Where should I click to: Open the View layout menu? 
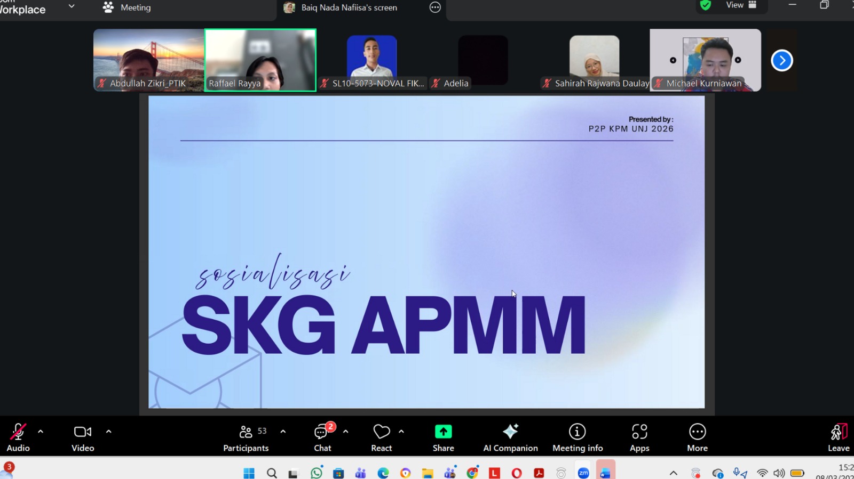pos(741,5)
